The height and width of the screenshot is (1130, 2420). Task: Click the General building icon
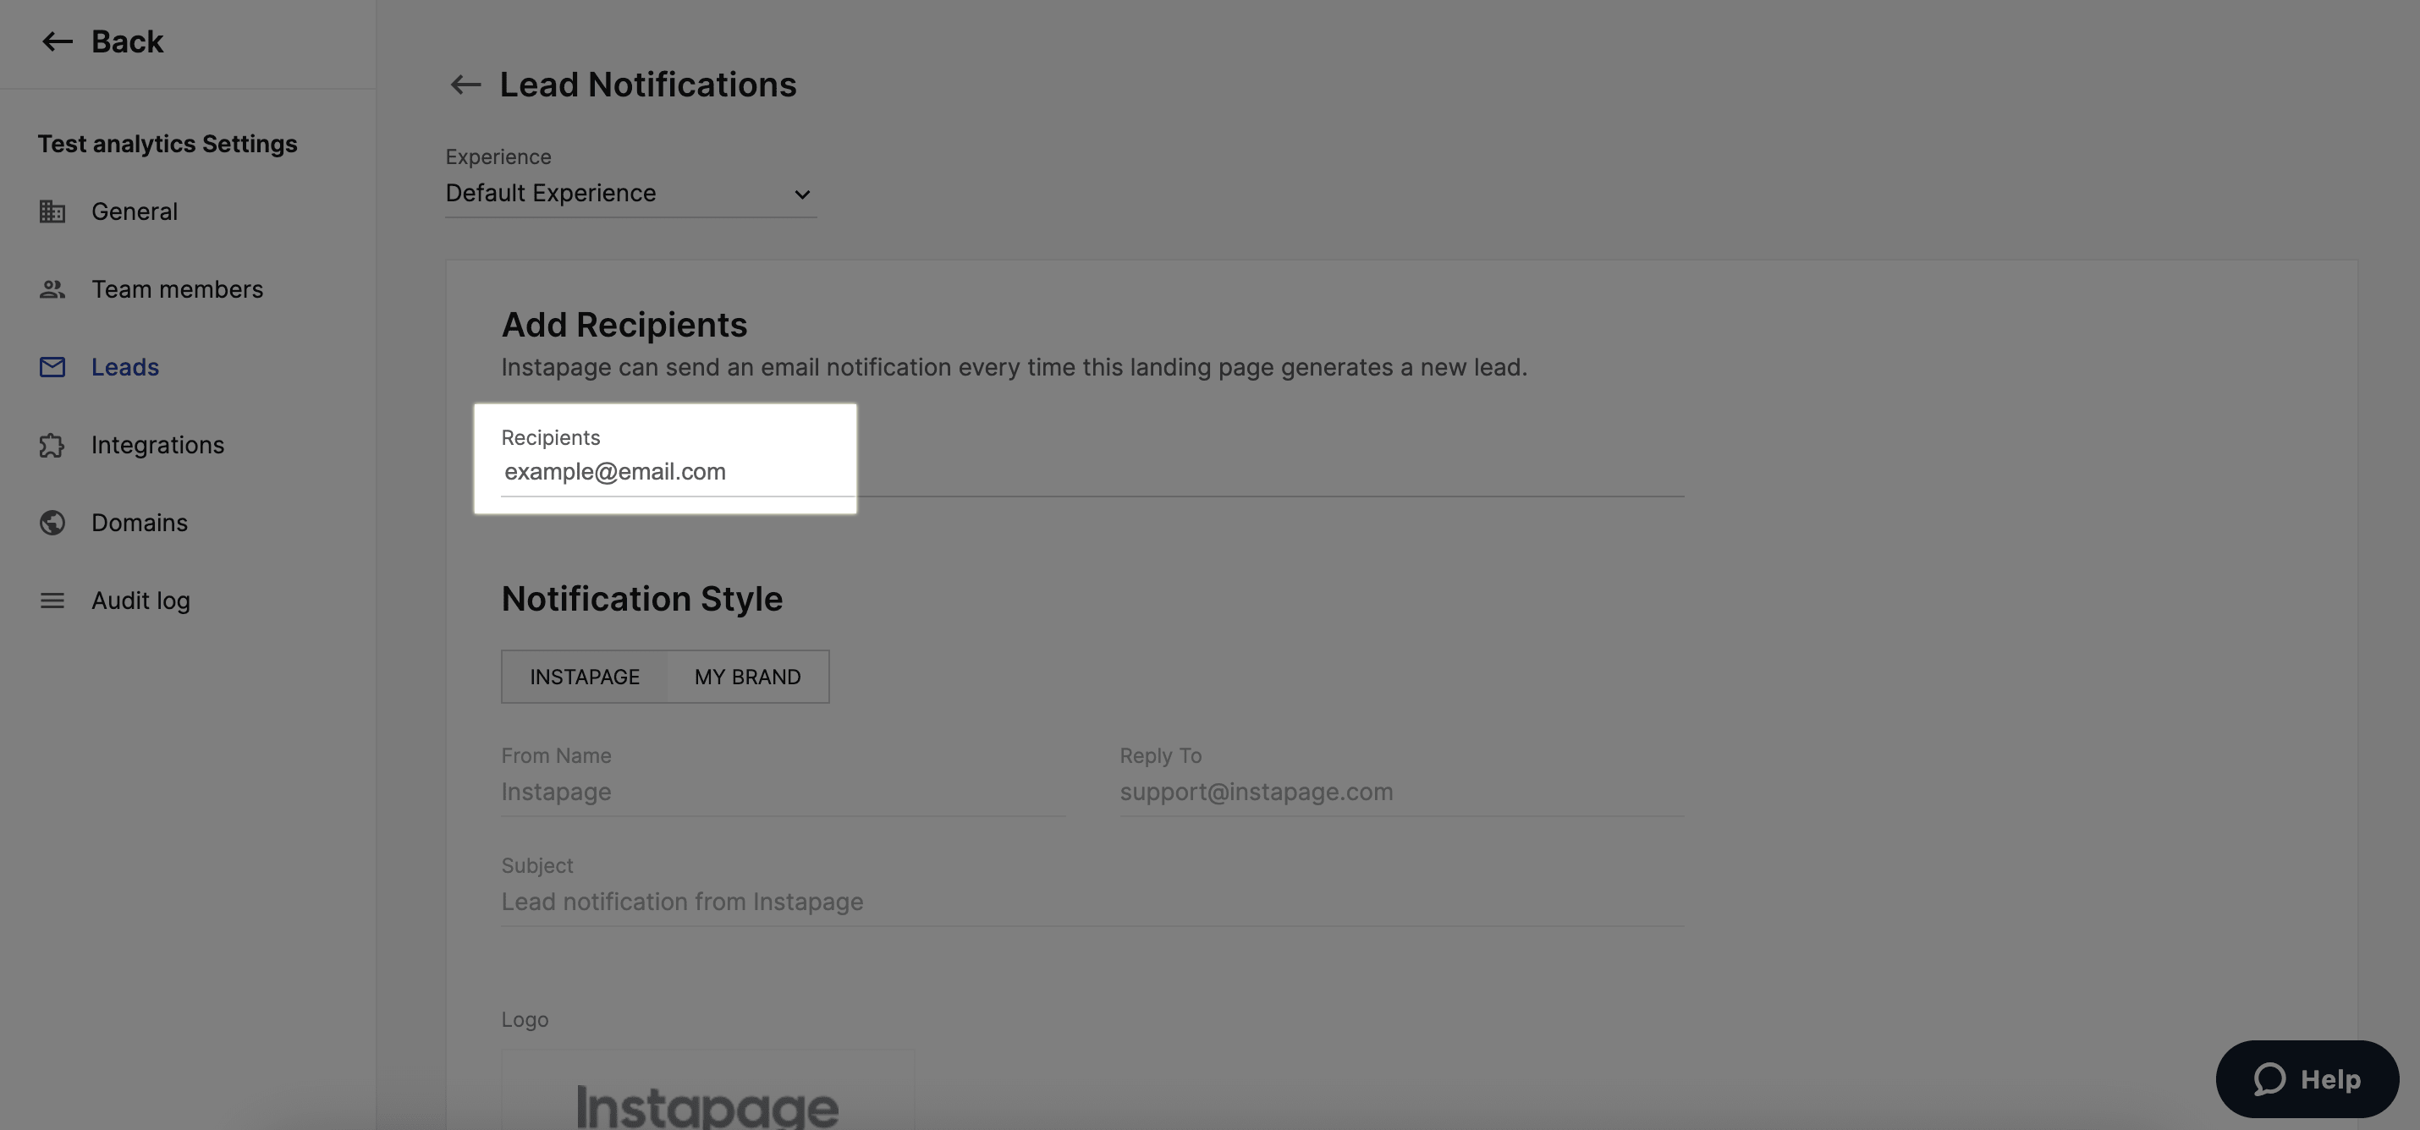click(x=52, y=211)
